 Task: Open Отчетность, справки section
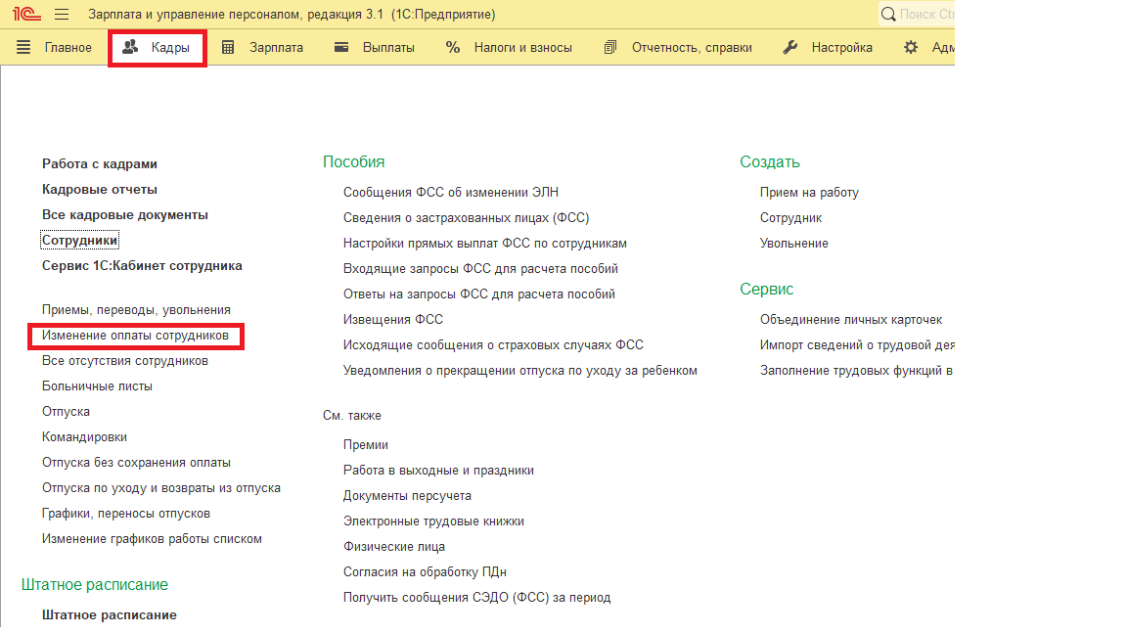[x=693, y=47]
